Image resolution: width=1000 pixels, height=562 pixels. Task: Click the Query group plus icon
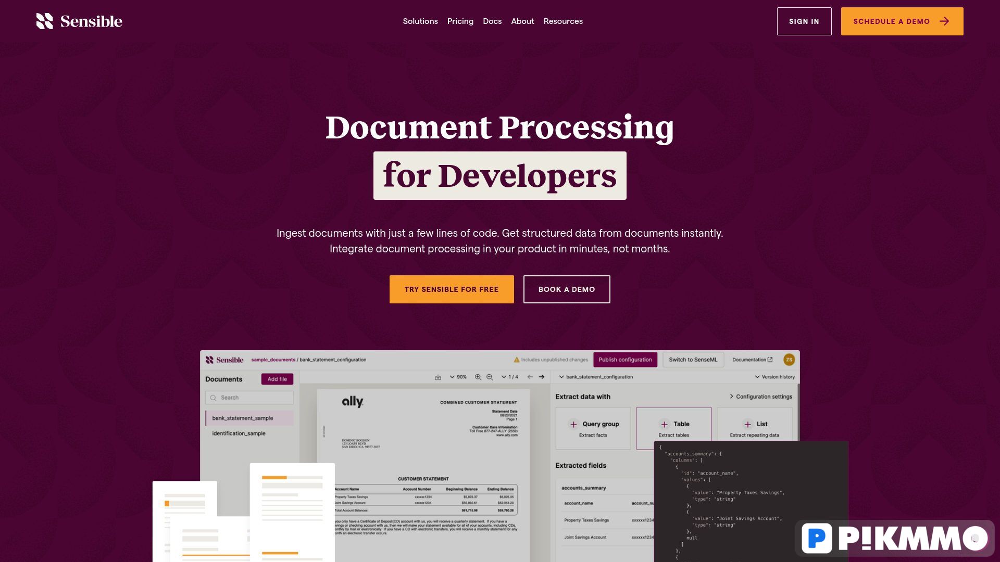tap(573, 424)
